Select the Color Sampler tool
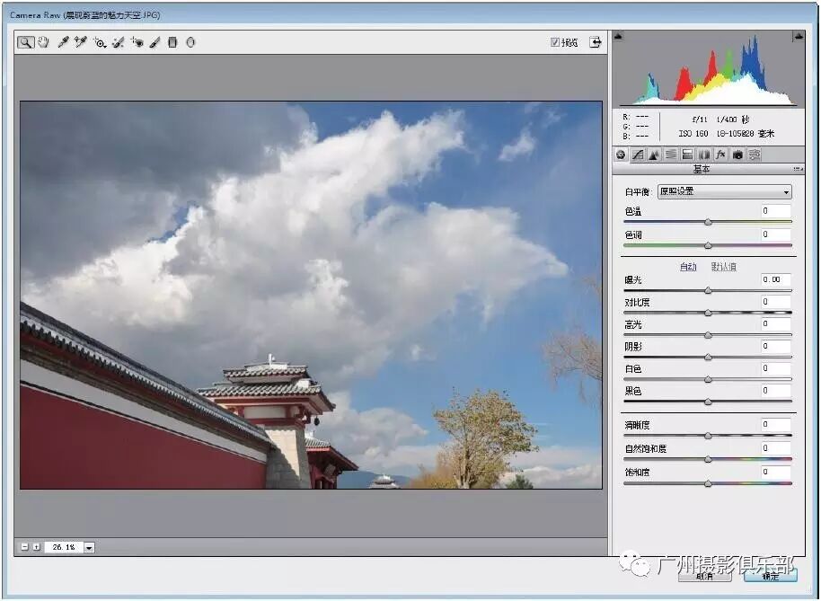The width and height of the screenshot is (821, 601). tap(81, 42)
